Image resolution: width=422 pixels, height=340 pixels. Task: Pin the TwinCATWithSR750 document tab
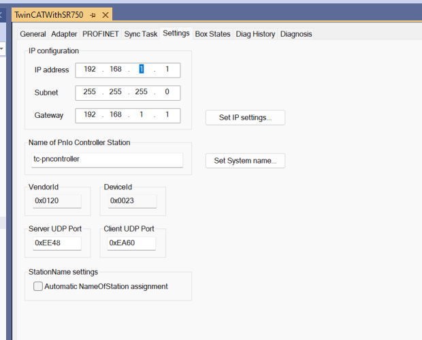[x=93, y=15]
